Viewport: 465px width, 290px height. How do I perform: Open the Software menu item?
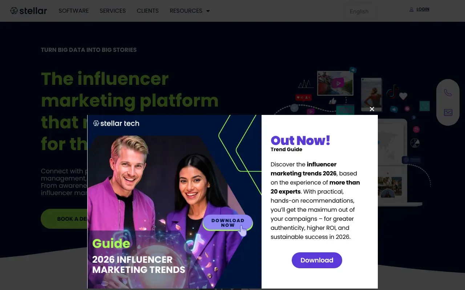(74, 11)
